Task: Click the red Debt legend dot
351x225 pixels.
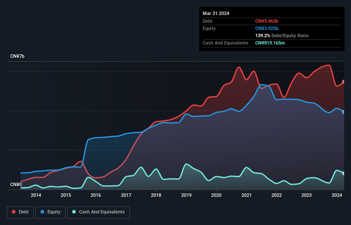Action: click(x=14, y=212)
